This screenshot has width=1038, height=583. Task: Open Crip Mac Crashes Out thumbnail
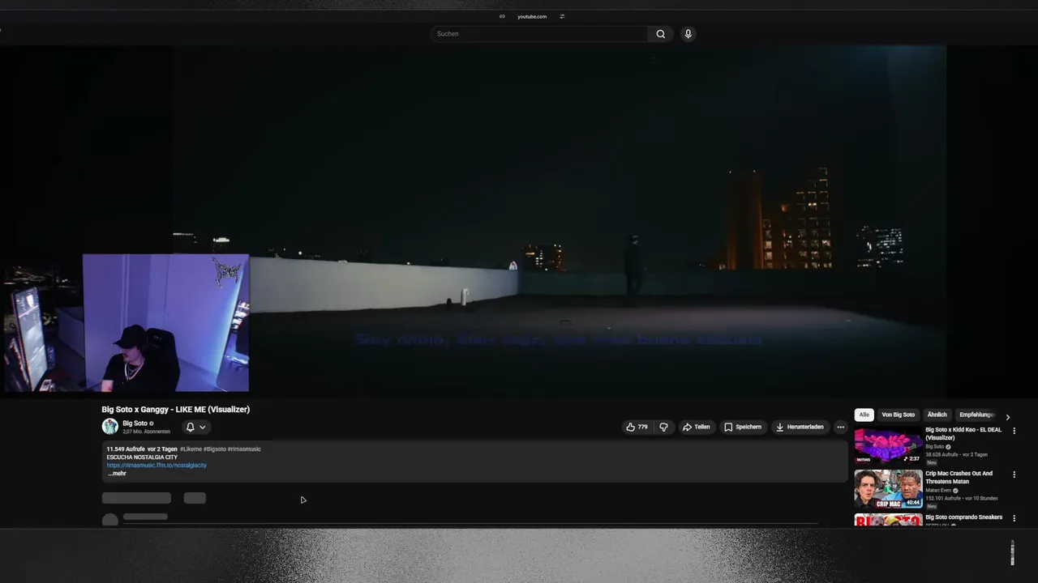[888, 489]
